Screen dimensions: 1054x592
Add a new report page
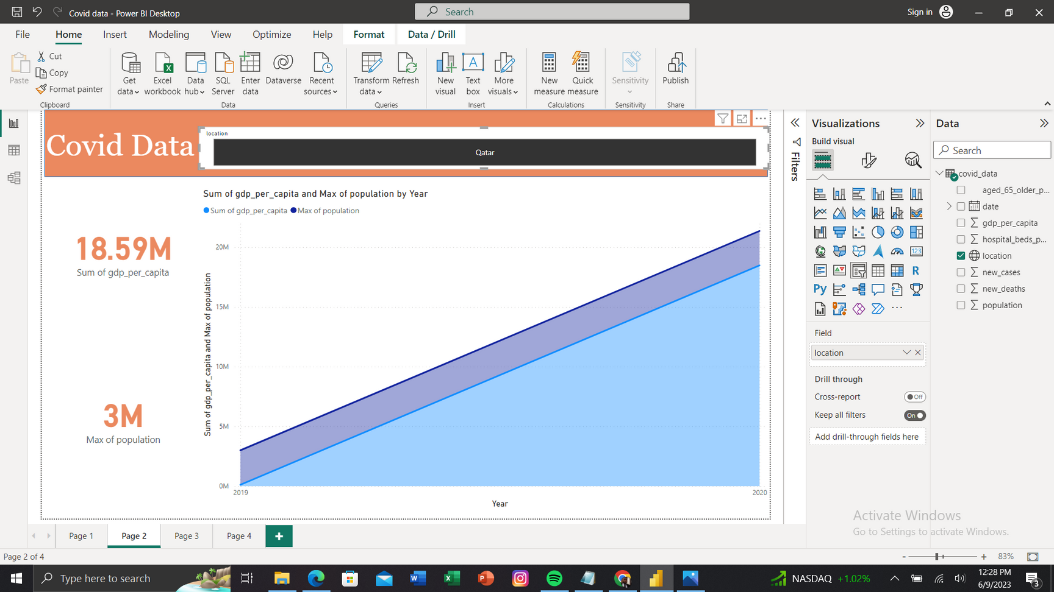click(x=279, y=536)
